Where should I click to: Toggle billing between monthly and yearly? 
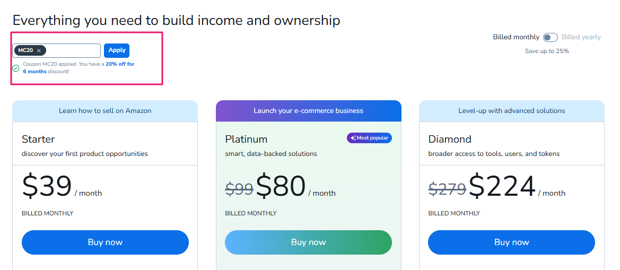pos(551,37)
